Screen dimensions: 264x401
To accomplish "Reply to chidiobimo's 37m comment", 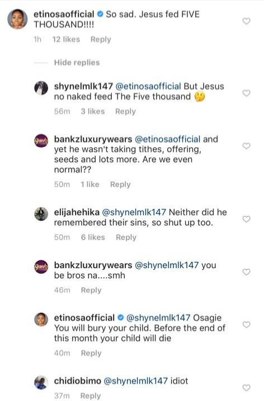I will tap(91, 395).
